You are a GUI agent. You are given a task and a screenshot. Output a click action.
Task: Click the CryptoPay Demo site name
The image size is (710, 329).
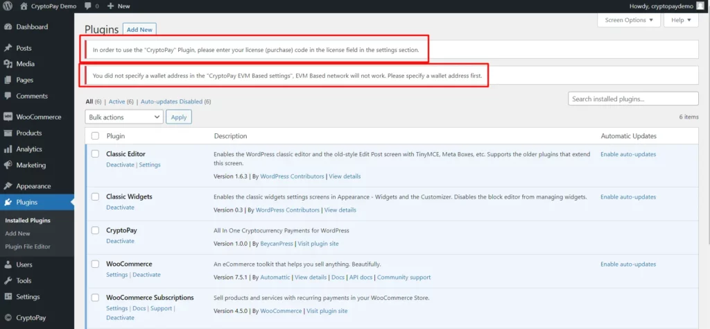[54, 6]
